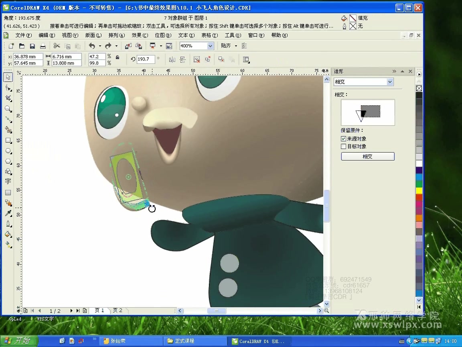This screenshot has width=462, height=347.
Task: Open the 位图 menu
Action: [x=163, y=35]
